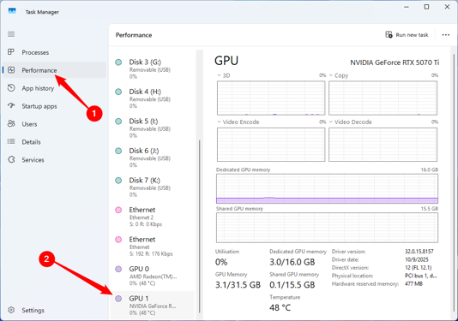Click Run new task button label
Screen dimensions: 458x321
click(412, 35)
